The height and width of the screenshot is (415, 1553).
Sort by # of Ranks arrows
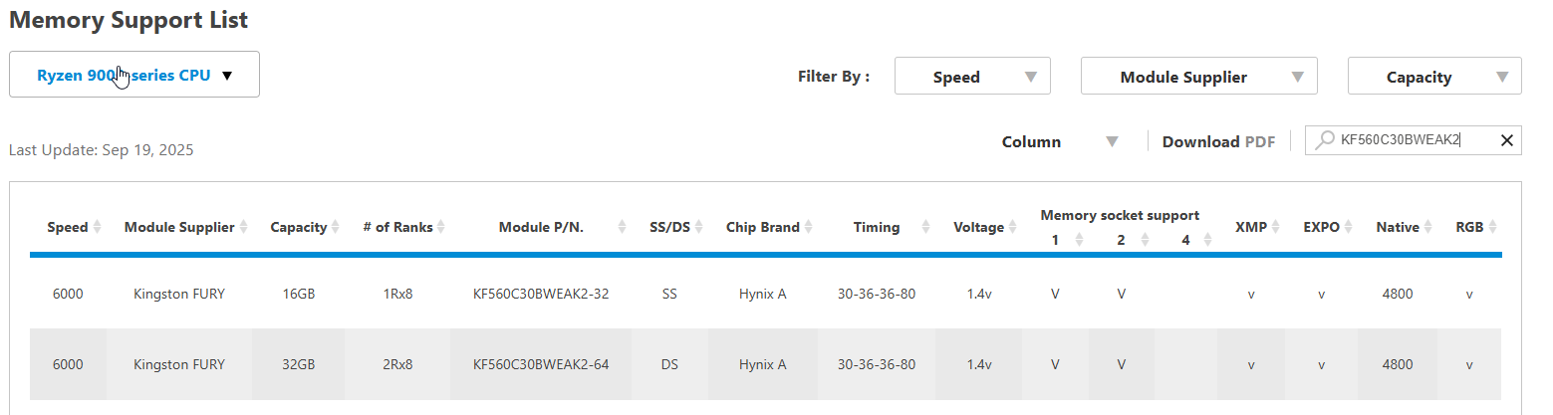point(441,227)
